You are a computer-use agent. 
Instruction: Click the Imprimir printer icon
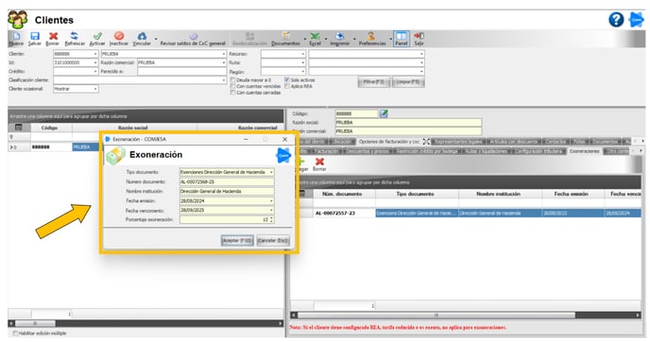point(339,36)
